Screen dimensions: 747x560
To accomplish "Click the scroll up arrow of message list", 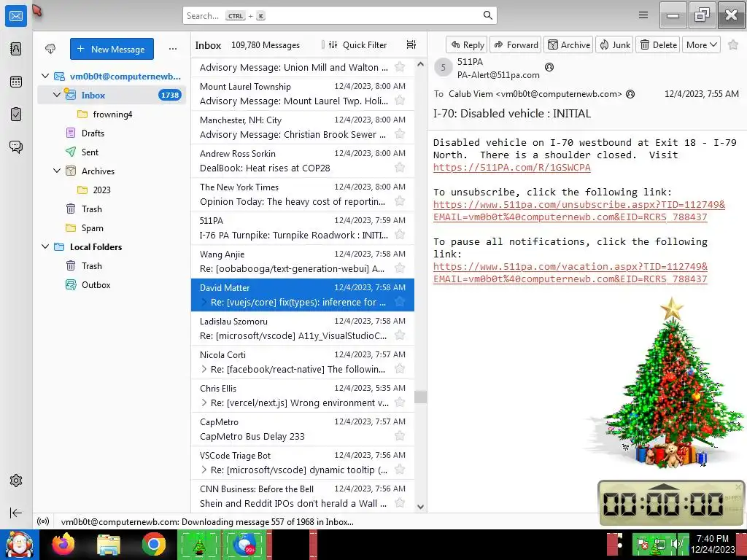I will coord(420,64).
